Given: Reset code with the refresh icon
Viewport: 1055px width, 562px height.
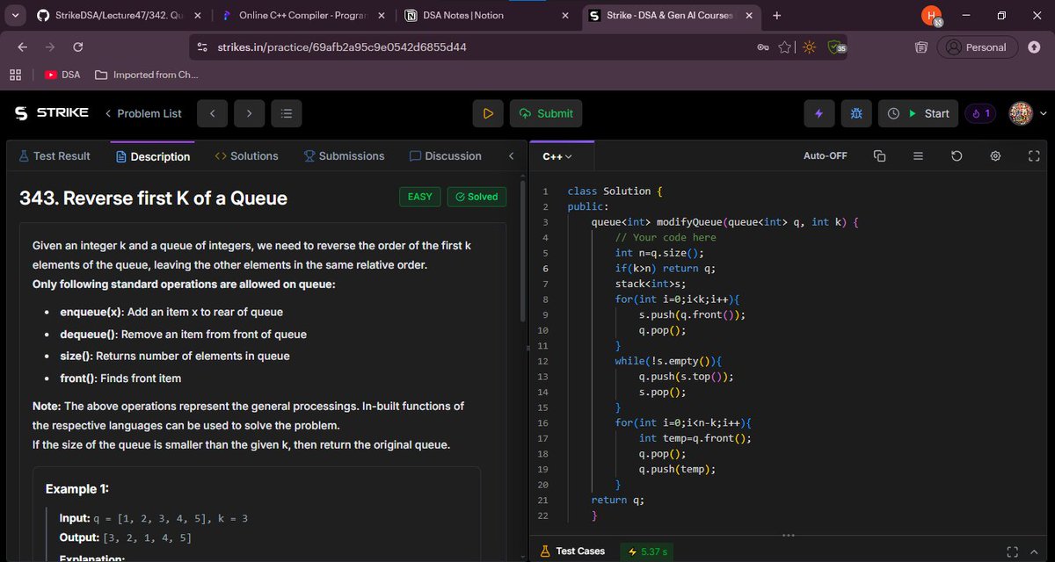Looking at the screenshot, I should (957, 155).
